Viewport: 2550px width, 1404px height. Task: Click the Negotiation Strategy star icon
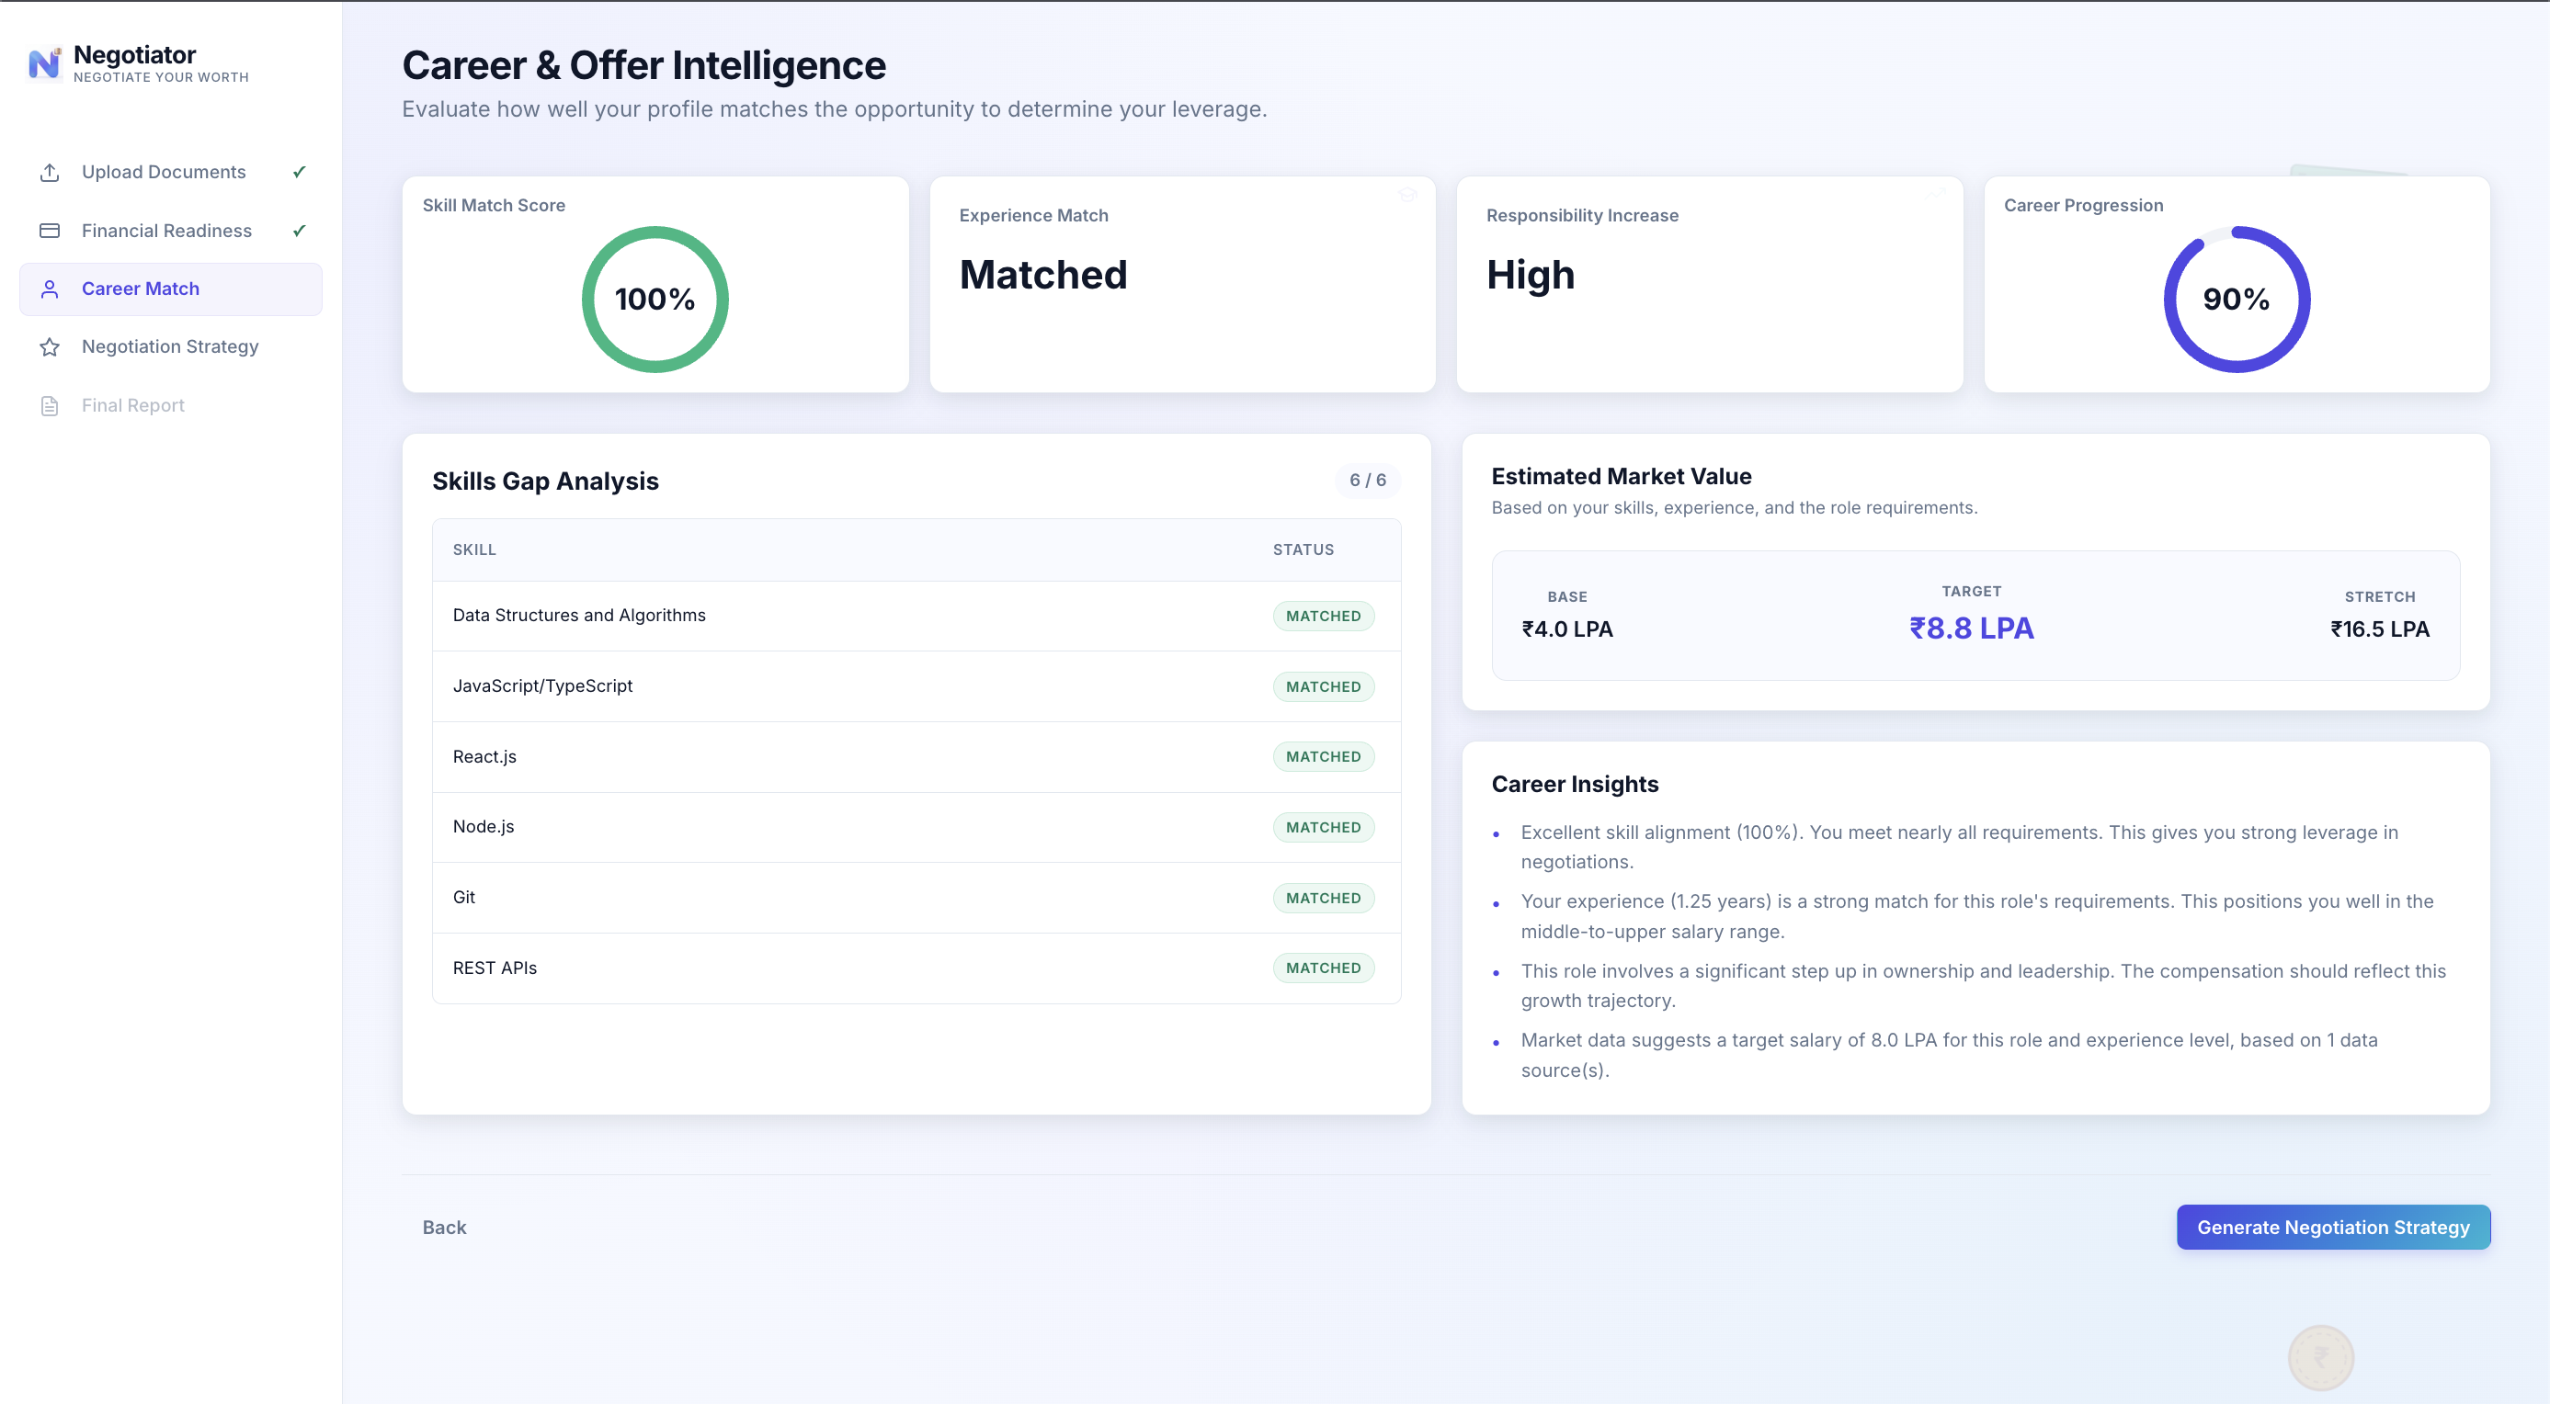click(x=50, y=347)
